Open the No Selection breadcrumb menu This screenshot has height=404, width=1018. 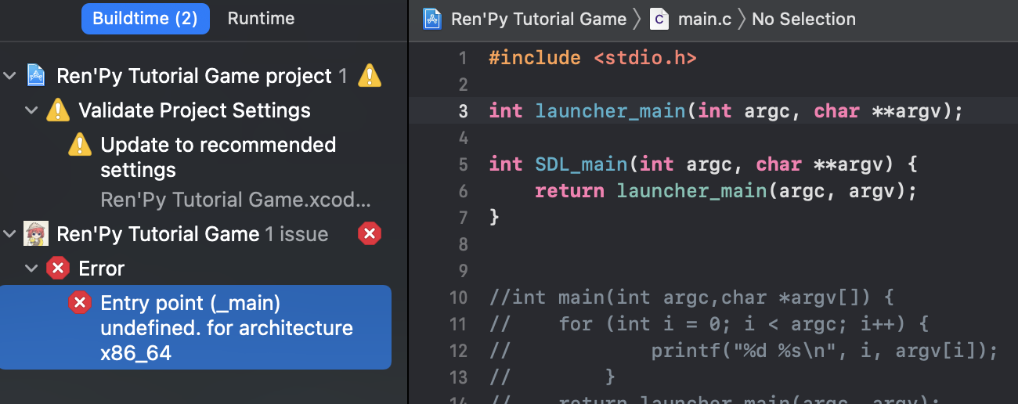(x=803, y=19)
